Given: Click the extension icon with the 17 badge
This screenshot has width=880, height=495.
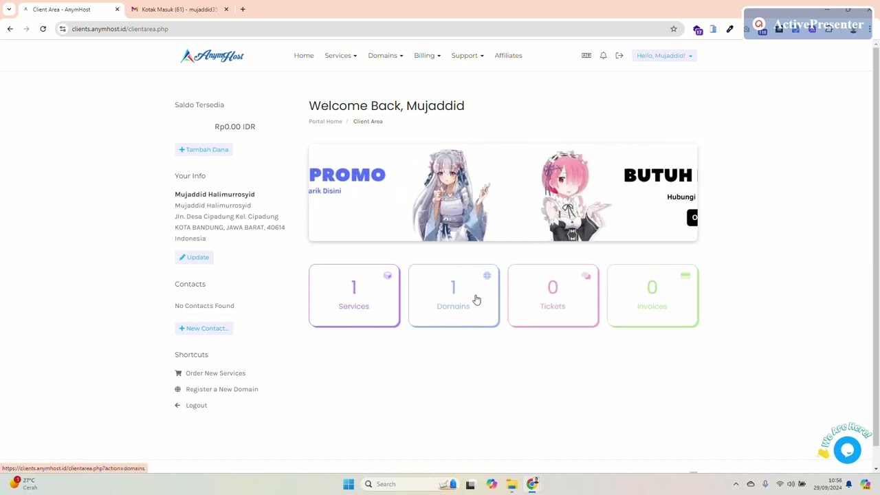Looking at the screenshot, I should pyautogui.click(x=698, y=30).
